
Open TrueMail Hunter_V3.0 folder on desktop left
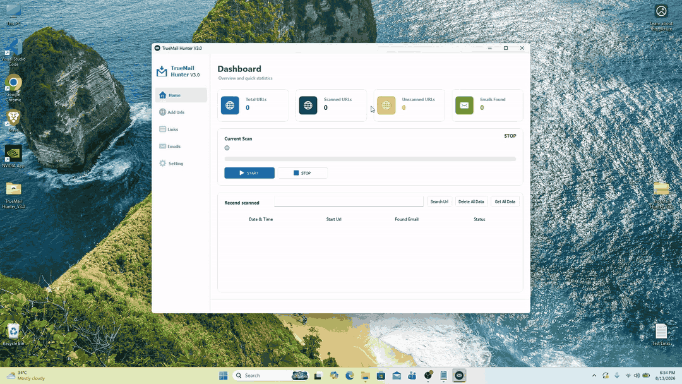(x=13, y=195)
